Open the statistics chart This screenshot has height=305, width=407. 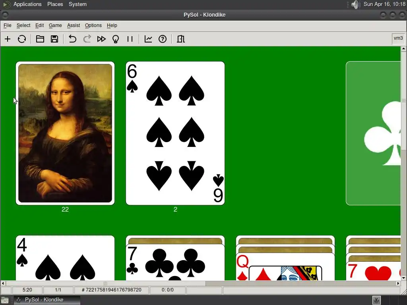coord(148,39)
